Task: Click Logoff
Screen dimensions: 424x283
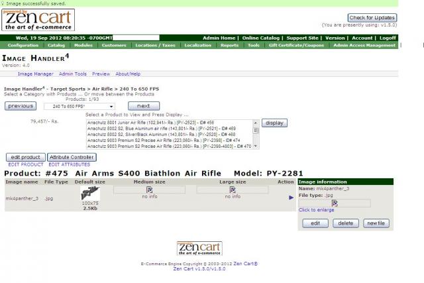Action: [388, 38]
